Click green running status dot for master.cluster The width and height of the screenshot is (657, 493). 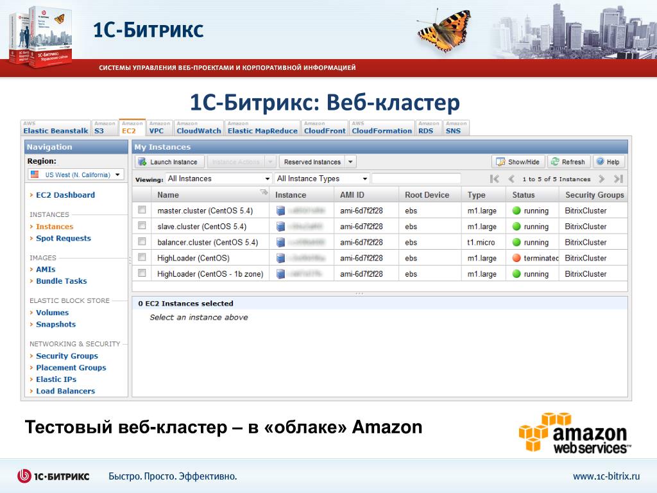[516, 211]
